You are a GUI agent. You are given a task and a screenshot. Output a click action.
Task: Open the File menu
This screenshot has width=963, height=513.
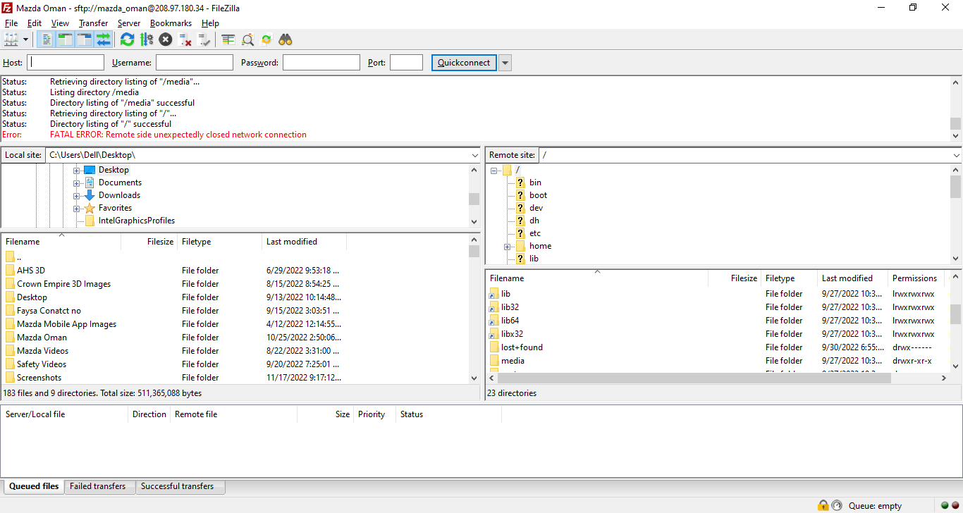coord(11,23)
